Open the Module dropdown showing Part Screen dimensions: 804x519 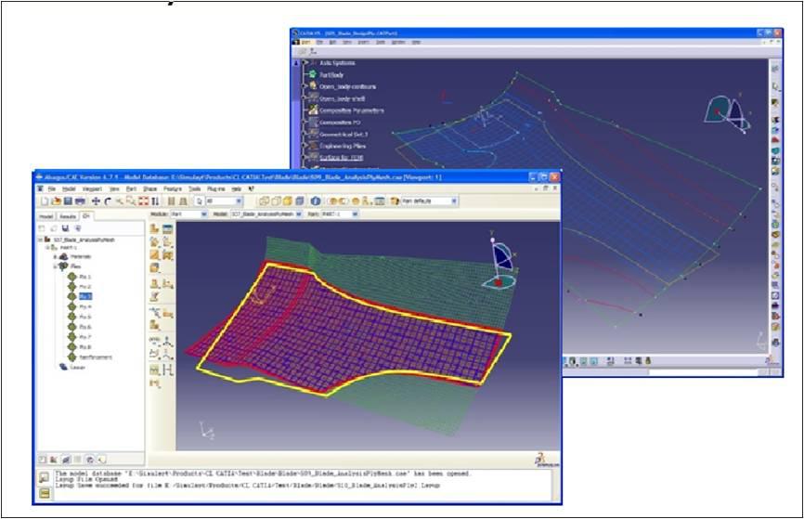pyautogui.click(x=189, y=214)
